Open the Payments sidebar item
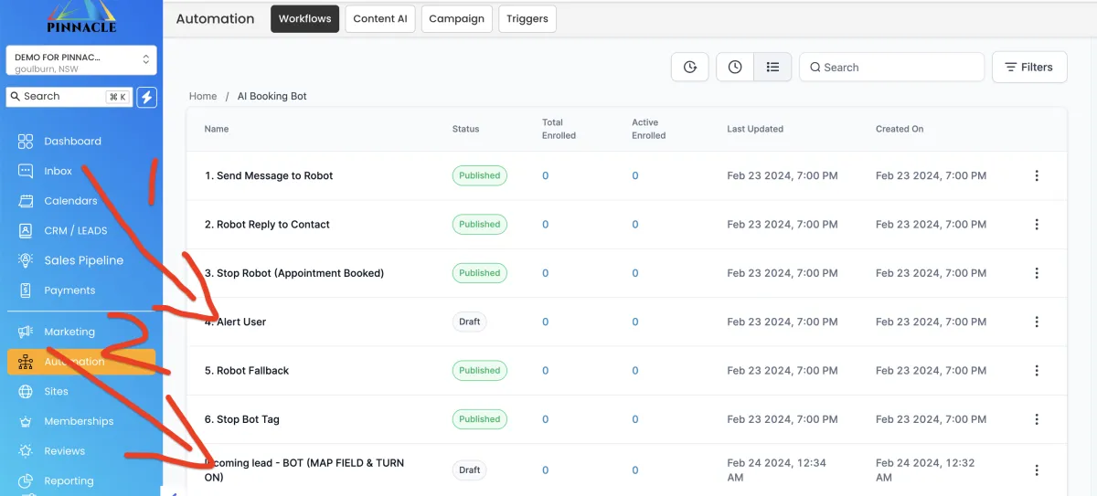 pyautogui.click(x=69, y=290)
